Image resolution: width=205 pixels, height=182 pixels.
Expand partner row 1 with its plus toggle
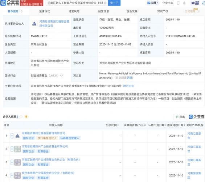click(x=12, y=136)
